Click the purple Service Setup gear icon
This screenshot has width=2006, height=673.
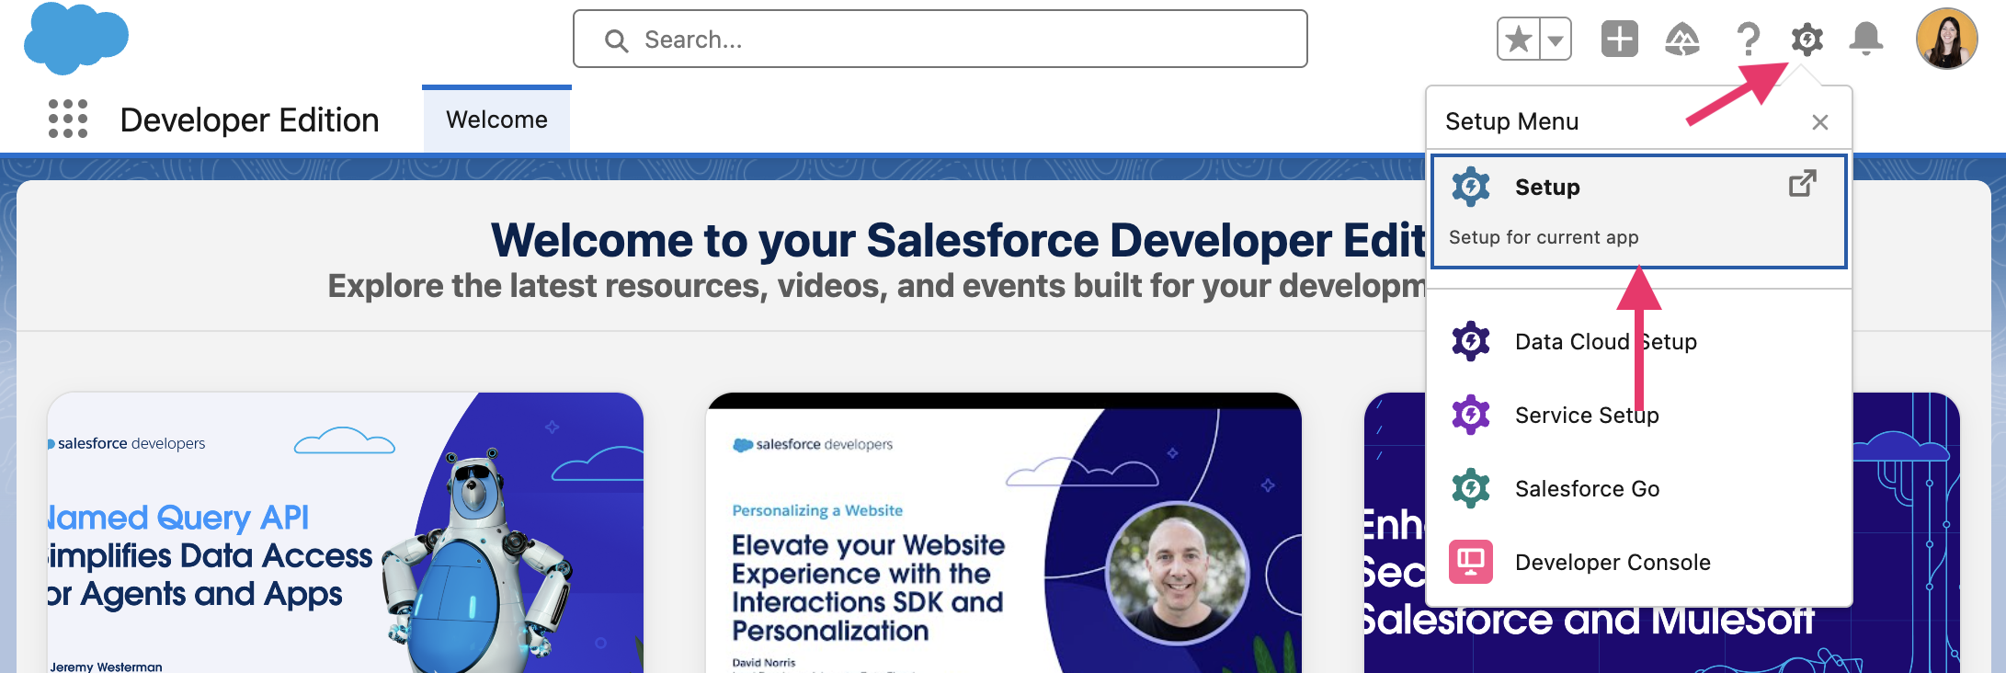(1471, 415)
